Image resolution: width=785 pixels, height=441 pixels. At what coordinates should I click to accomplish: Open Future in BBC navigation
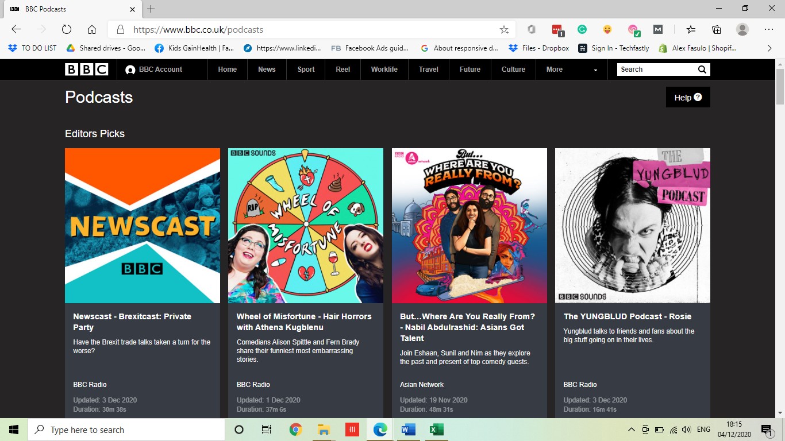[x=470, y=69]
